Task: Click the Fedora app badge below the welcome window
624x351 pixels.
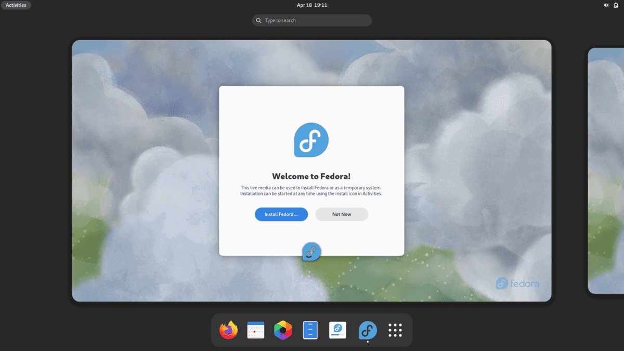Action: (x=311, y=252)
